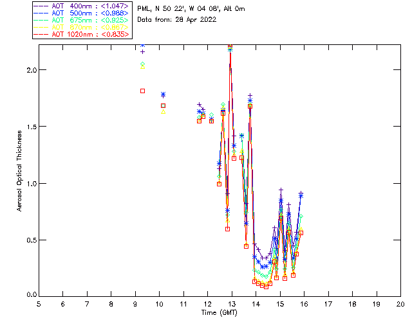Select the PML station location text
The image size is (412, 329).
pyautogui.click(x=191, y=9)
